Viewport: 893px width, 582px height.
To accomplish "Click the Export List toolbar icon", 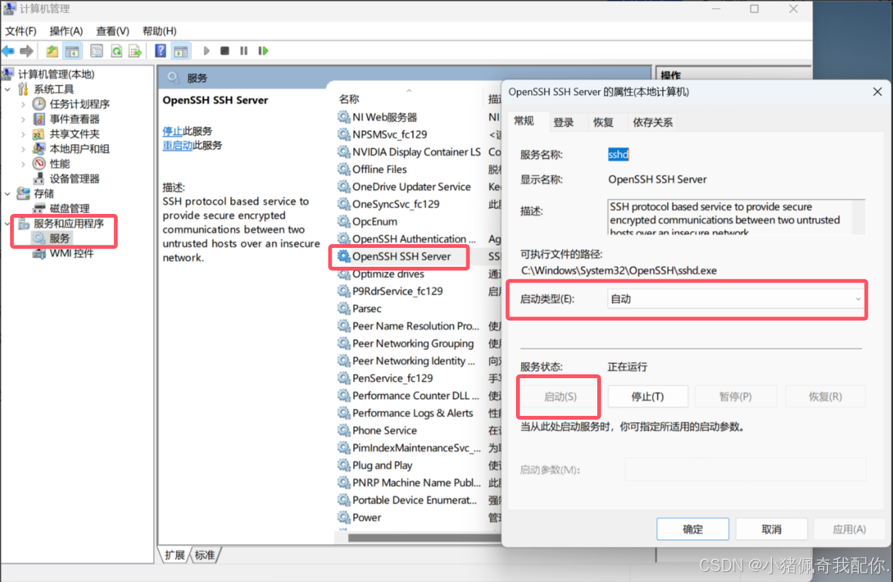I will [135, 51].
